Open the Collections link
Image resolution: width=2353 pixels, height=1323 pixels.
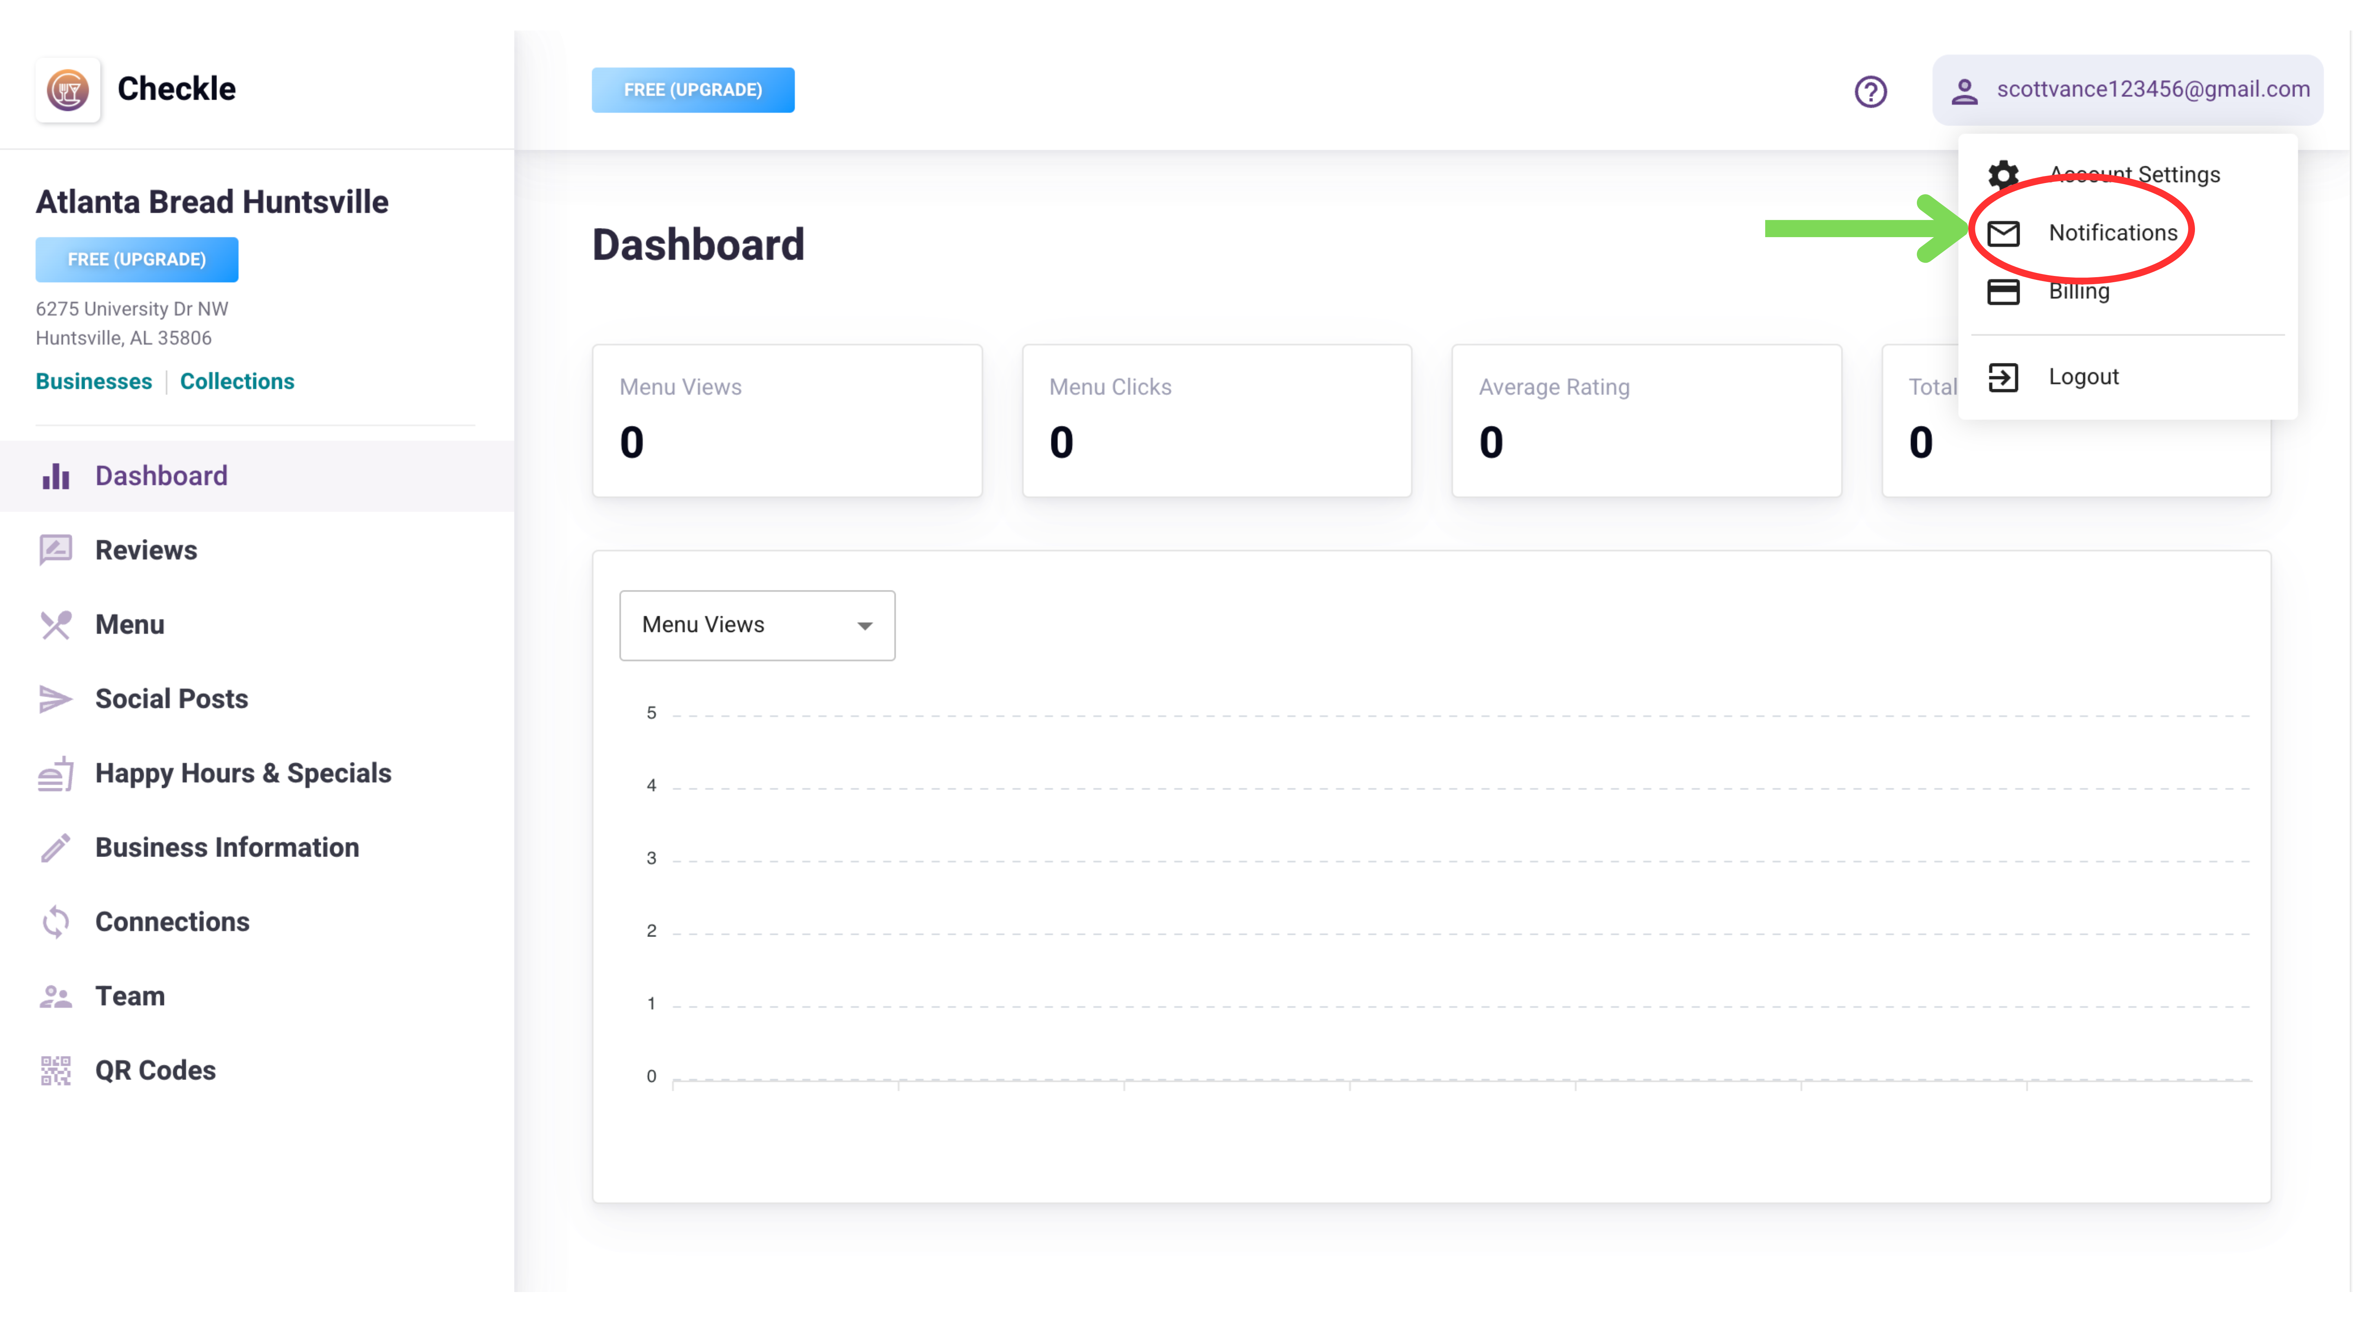point(238,382)
